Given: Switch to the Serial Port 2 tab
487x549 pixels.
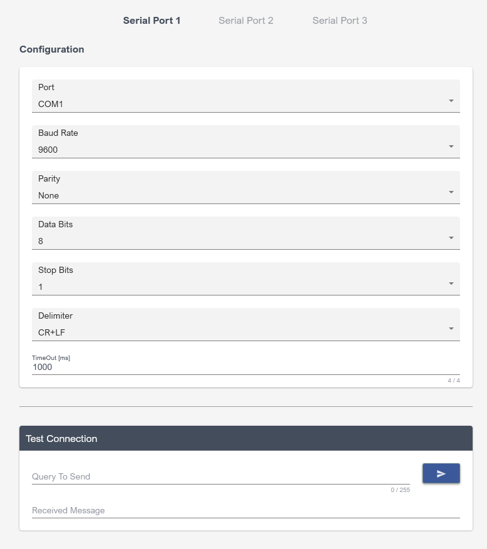Looking at the screenshot, I should pyautogui.click(x=246, y=21).
